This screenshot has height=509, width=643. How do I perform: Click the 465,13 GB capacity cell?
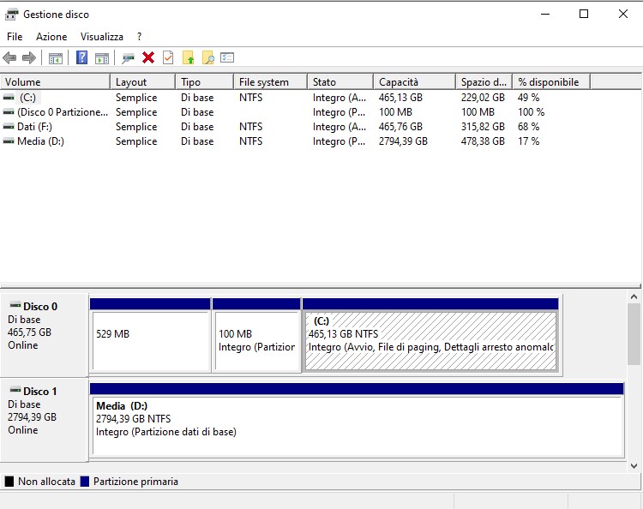[400, 98]
